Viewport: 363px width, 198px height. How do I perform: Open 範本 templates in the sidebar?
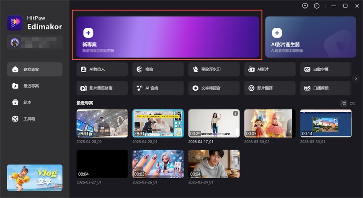(35, 103)
